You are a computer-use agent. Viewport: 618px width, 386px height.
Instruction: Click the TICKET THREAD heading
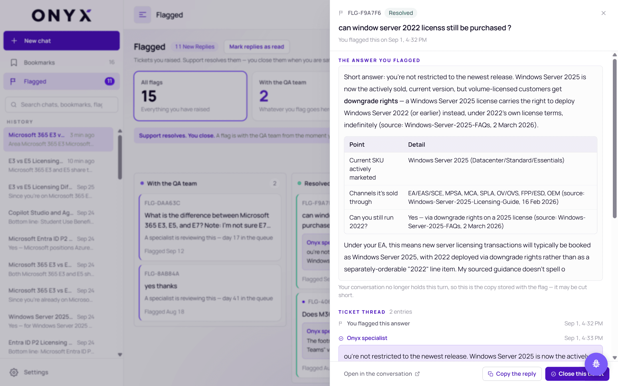(x=362, y=312)
